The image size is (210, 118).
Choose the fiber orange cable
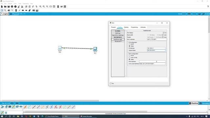click(x=43, y=107)
